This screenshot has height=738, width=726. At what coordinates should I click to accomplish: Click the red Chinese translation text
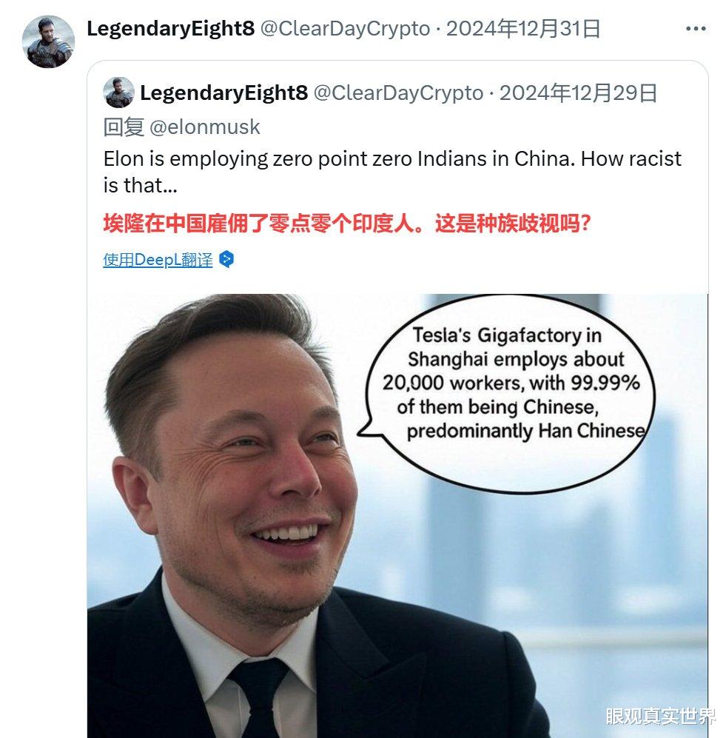[347, 224]
